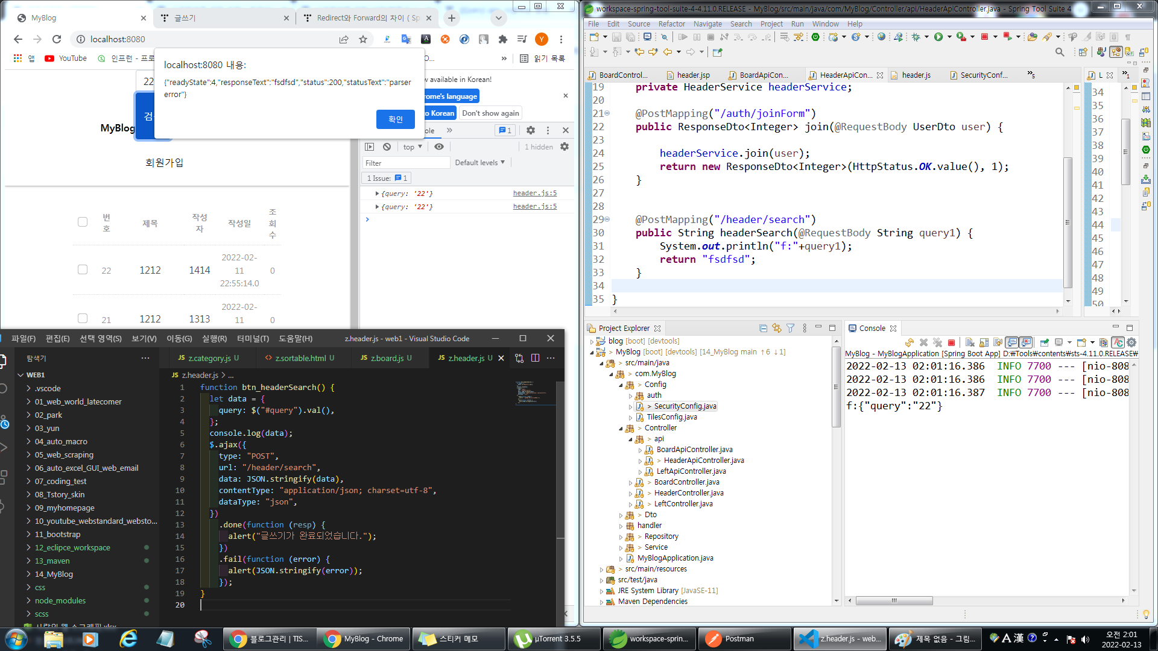This screenshot has width=1158, height=651.
Task: Click the Chrome page reload icon
Action: pyautogui.click(x=57, y=39)
